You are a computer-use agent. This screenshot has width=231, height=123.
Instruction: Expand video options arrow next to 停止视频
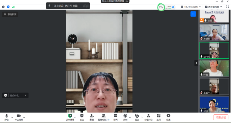point(24,117)
